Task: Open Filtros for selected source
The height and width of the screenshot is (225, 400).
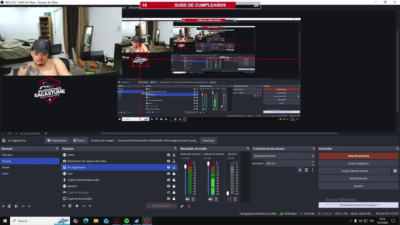Action: pos(79,141)
